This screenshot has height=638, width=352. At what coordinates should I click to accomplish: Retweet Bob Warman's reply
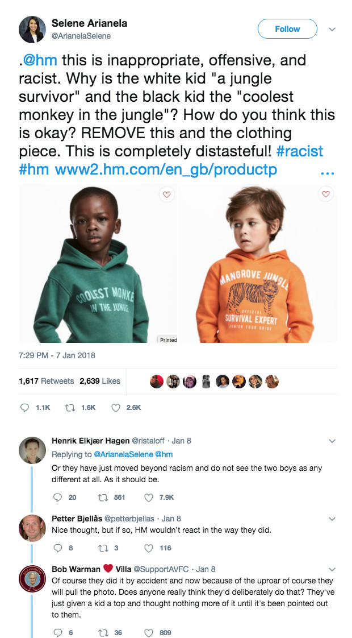pos(103,632)
